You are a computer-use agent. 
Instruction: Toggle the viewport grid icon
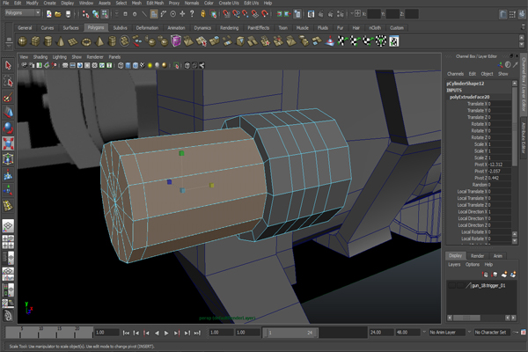click(x=65, y=65)
